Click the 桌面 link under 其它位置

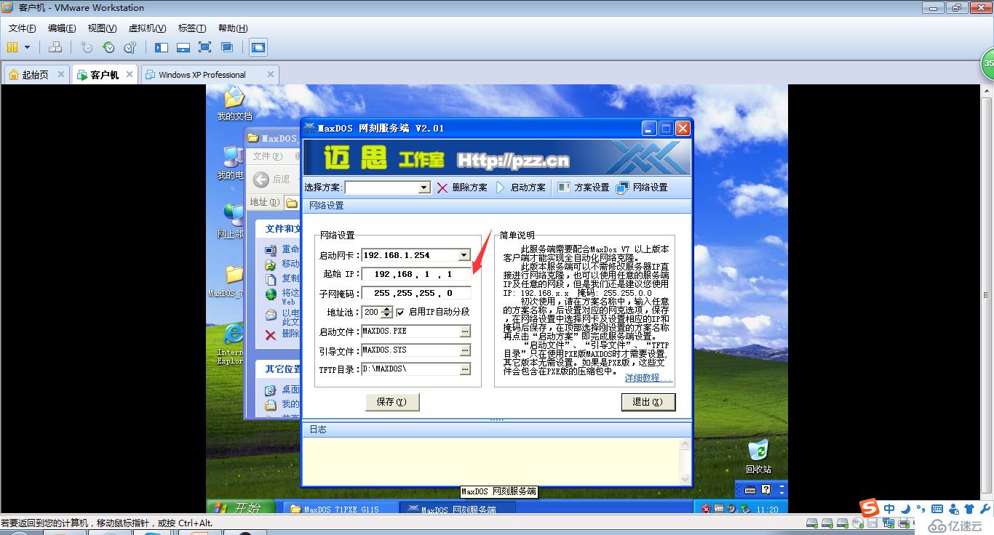(283, 390)
